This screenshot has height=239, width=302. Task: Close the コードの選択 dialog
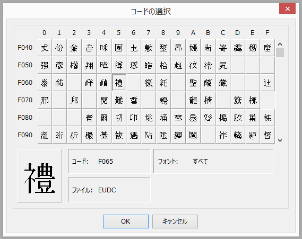click(x=287, y=9)
